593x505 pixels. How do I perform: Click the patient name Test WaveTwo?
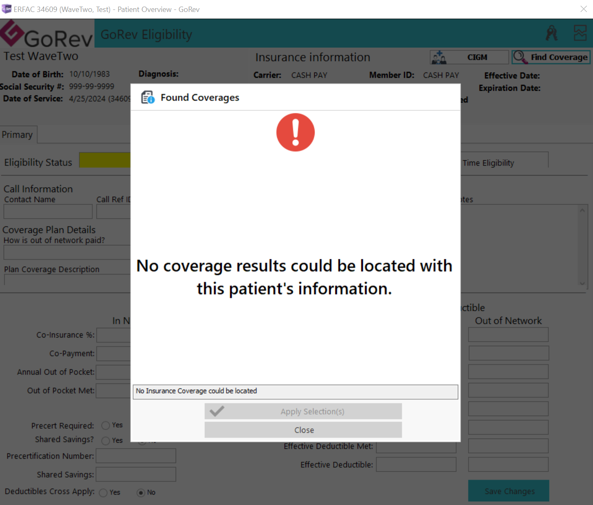click(x=41, y=56)
